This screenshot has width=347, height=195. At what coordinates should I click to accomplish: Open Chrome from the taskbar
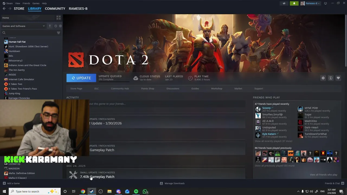(x=83, y=191)
